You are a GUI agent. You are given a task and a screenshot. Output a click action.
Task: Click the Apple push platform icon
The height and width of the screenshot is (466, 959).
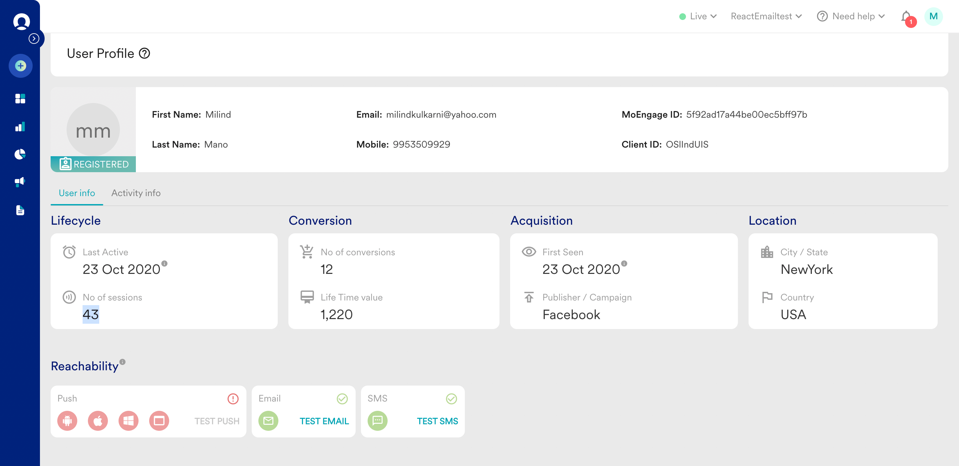[98, 421]
